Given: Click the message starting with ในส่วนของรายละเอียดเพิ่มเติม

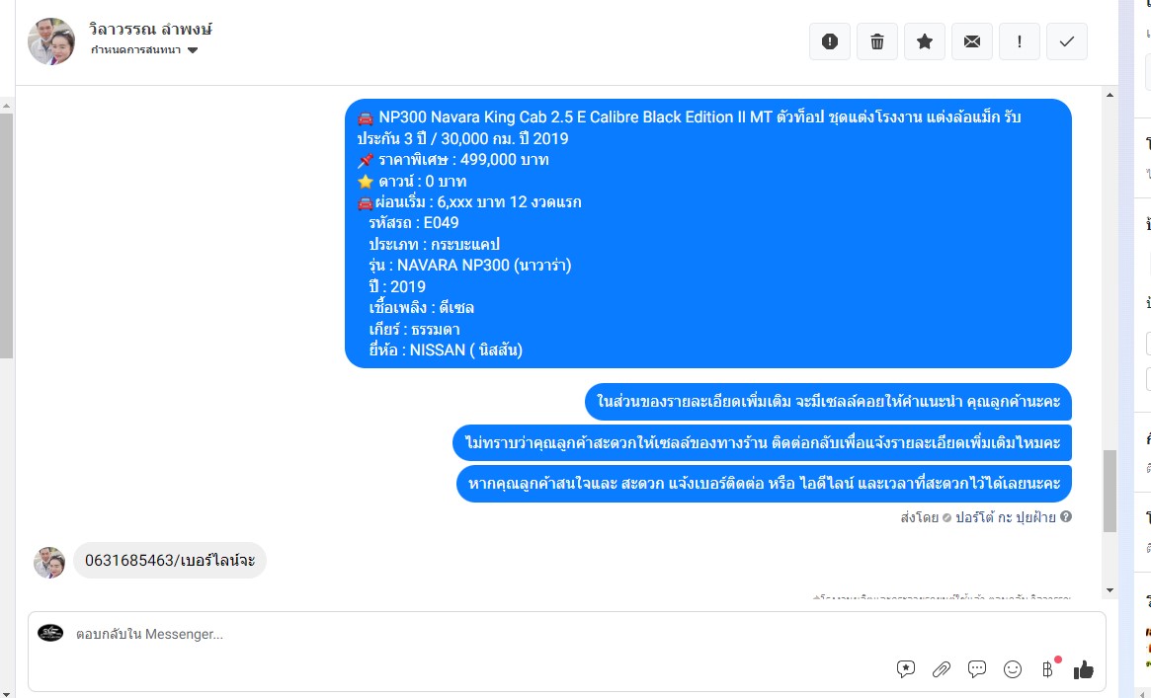Looking at the screenshot, I should tap(828, 402).
